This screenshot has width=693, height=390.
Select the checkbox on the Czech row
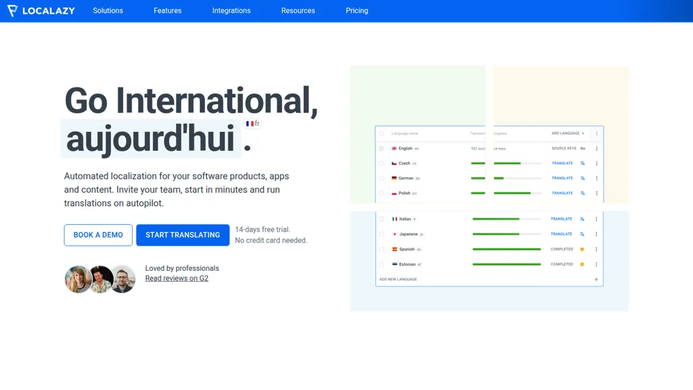pyautogui.click(x=381, y=163)
